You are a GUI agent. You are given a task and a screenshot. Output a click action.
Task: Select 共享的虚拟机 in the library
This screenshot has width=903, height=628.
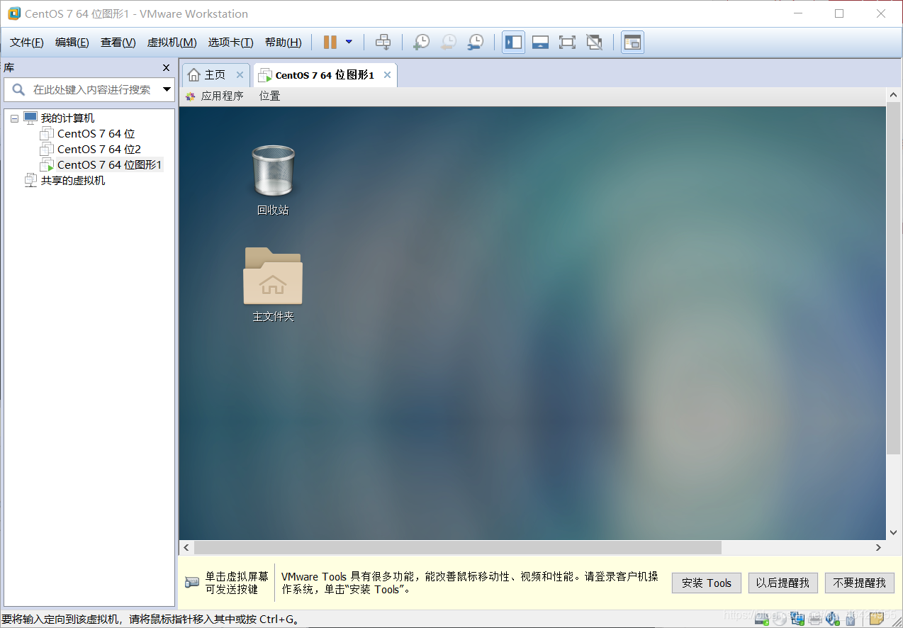(x=72, y=181)
